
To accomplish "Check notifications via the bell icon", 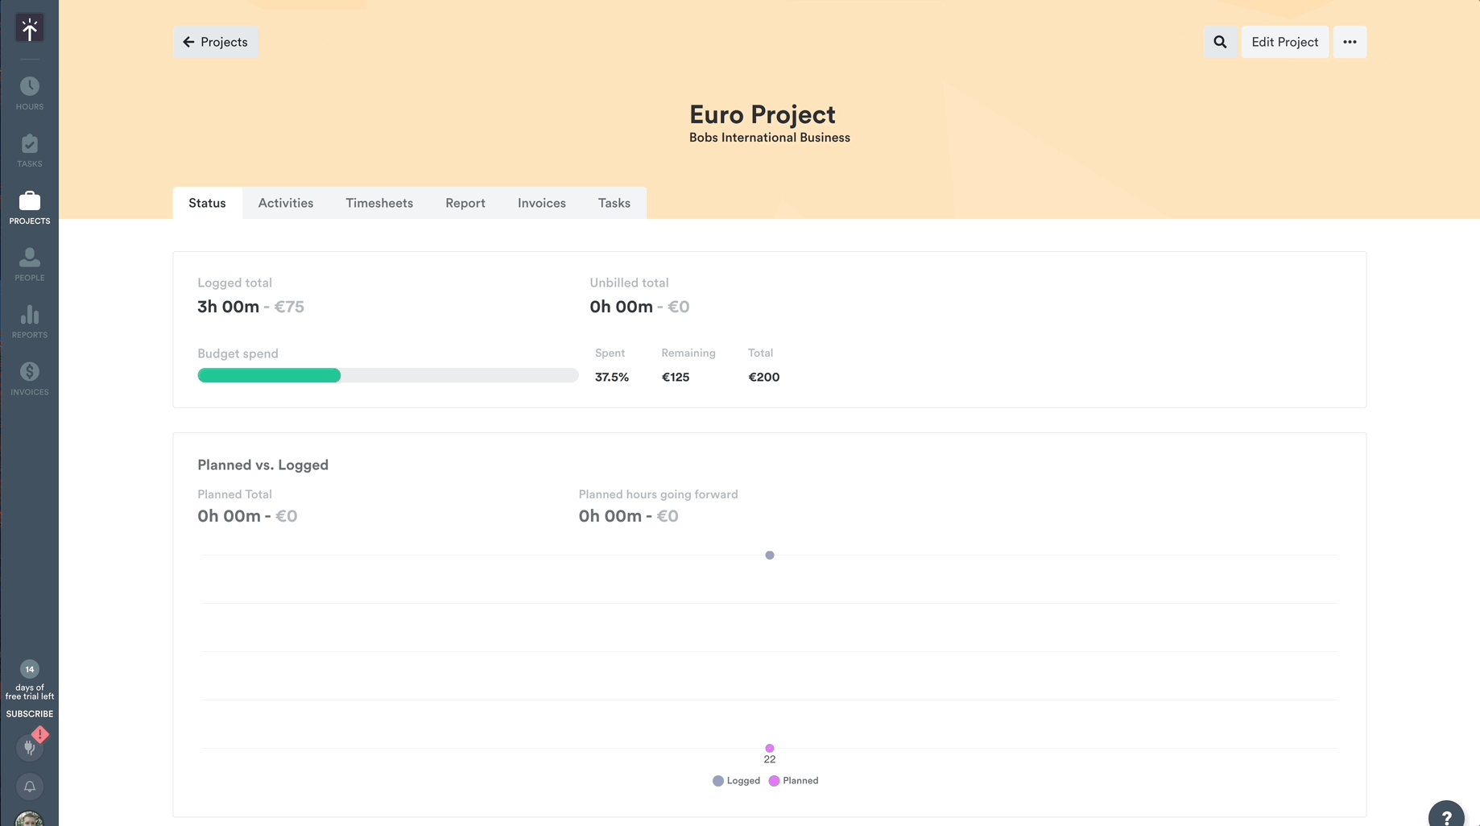I will [30, 787].
